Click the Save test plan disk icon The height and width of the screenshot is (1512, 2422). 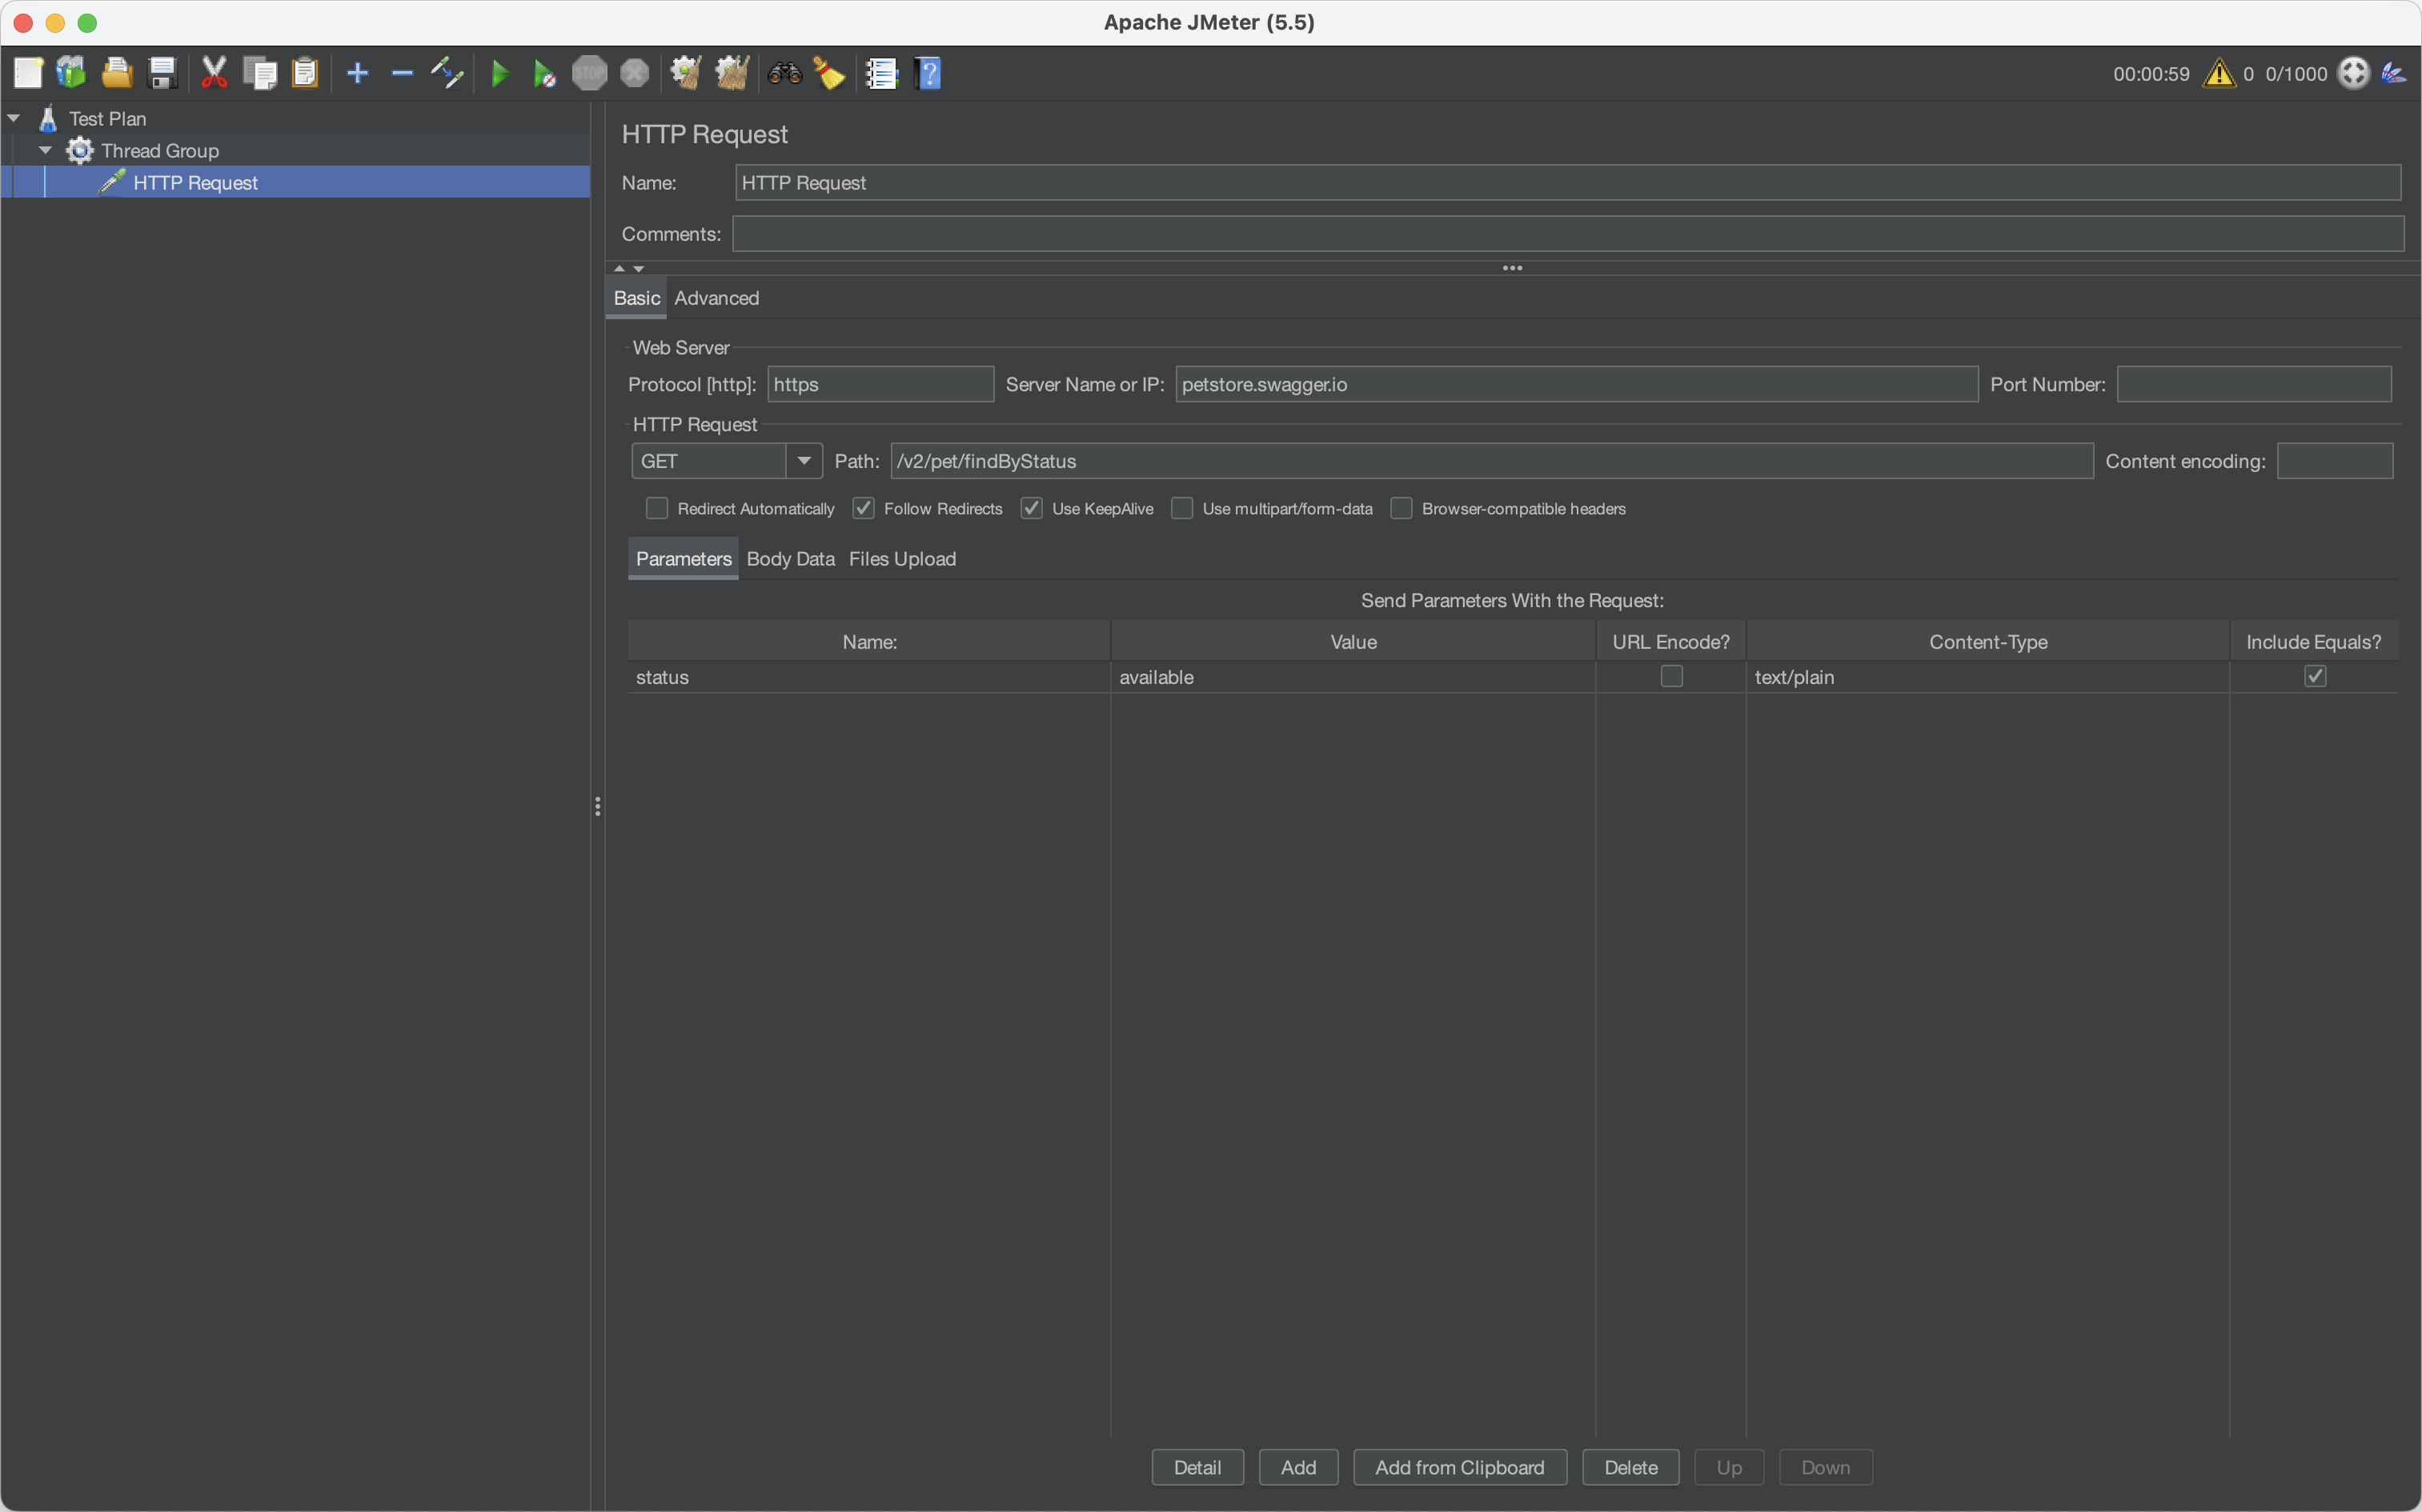click(162, 73)
